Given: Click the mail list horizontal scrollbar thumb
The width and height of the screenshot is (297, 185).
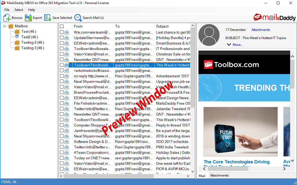Looking at the screenshot, I should tap(108, 176).
